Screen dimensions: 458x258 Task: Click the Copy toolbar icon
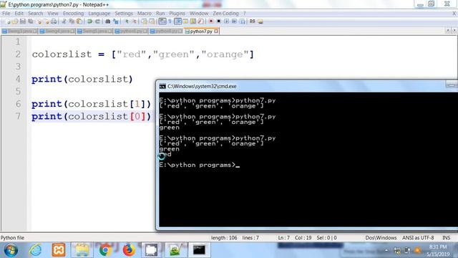pyautogui.click(x=72, y=21)
